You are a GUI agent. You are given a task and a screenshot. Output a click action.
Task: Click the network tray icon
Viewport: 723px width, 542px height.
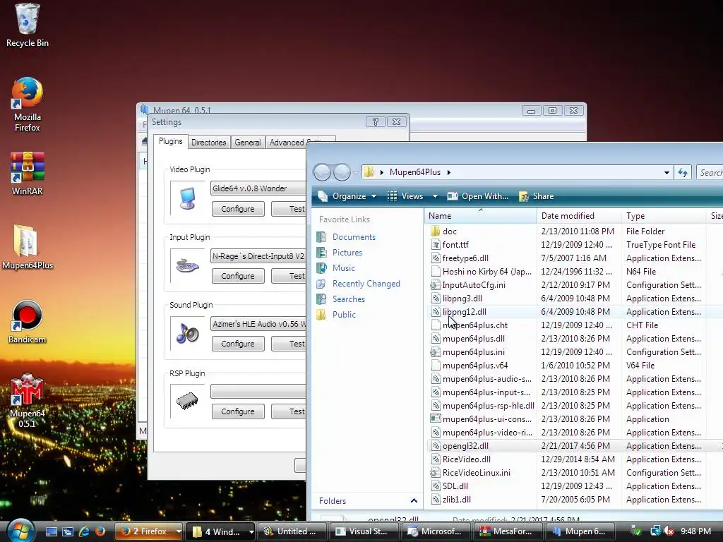click(x=655, y=531)
